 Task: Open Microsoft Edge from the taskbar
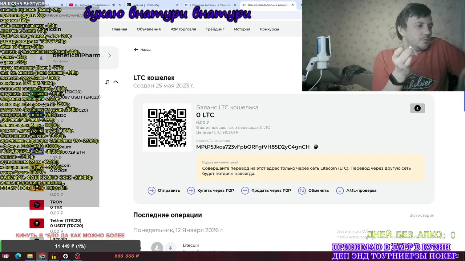click(18, 256)
